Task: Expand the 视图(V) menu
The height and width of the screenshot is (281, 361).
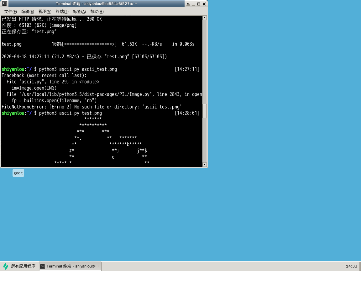Action: pyautogui.click(x=45, y=12)
